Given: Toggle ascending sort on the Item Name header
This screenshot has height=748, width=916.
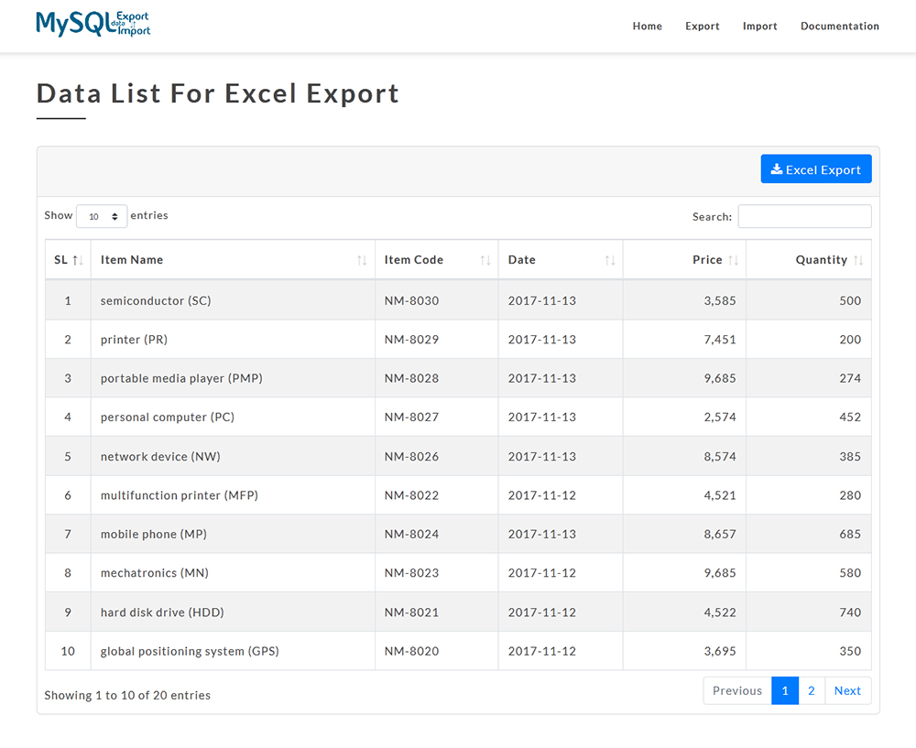Looking at the screenshot, I should [x=131, y=259].
